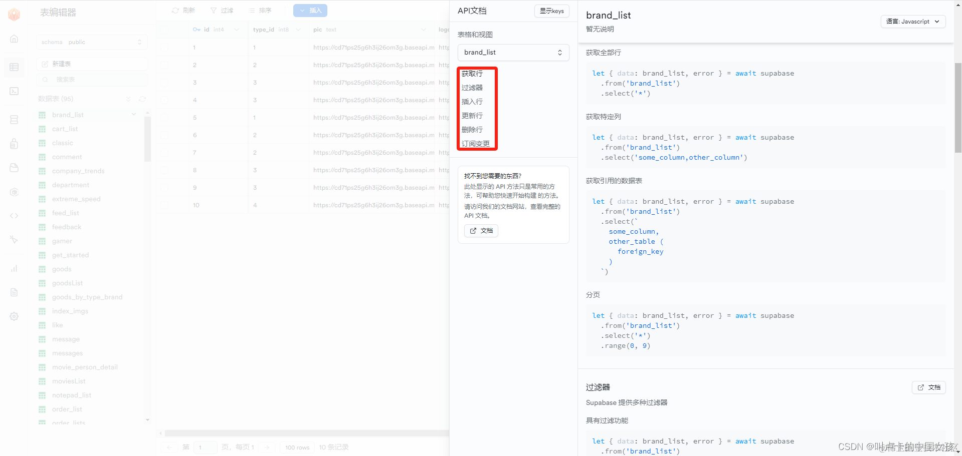This screenshot has height=456, width=962.
Task: Open the feedback table
Action: click(67, 227)
